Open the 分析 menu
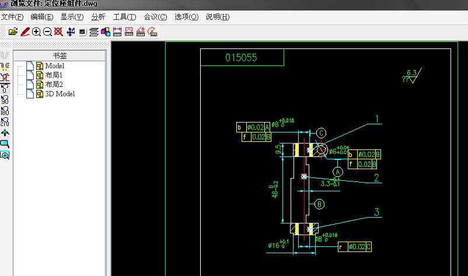Screen dimensions: 468x276 [98, 17]
